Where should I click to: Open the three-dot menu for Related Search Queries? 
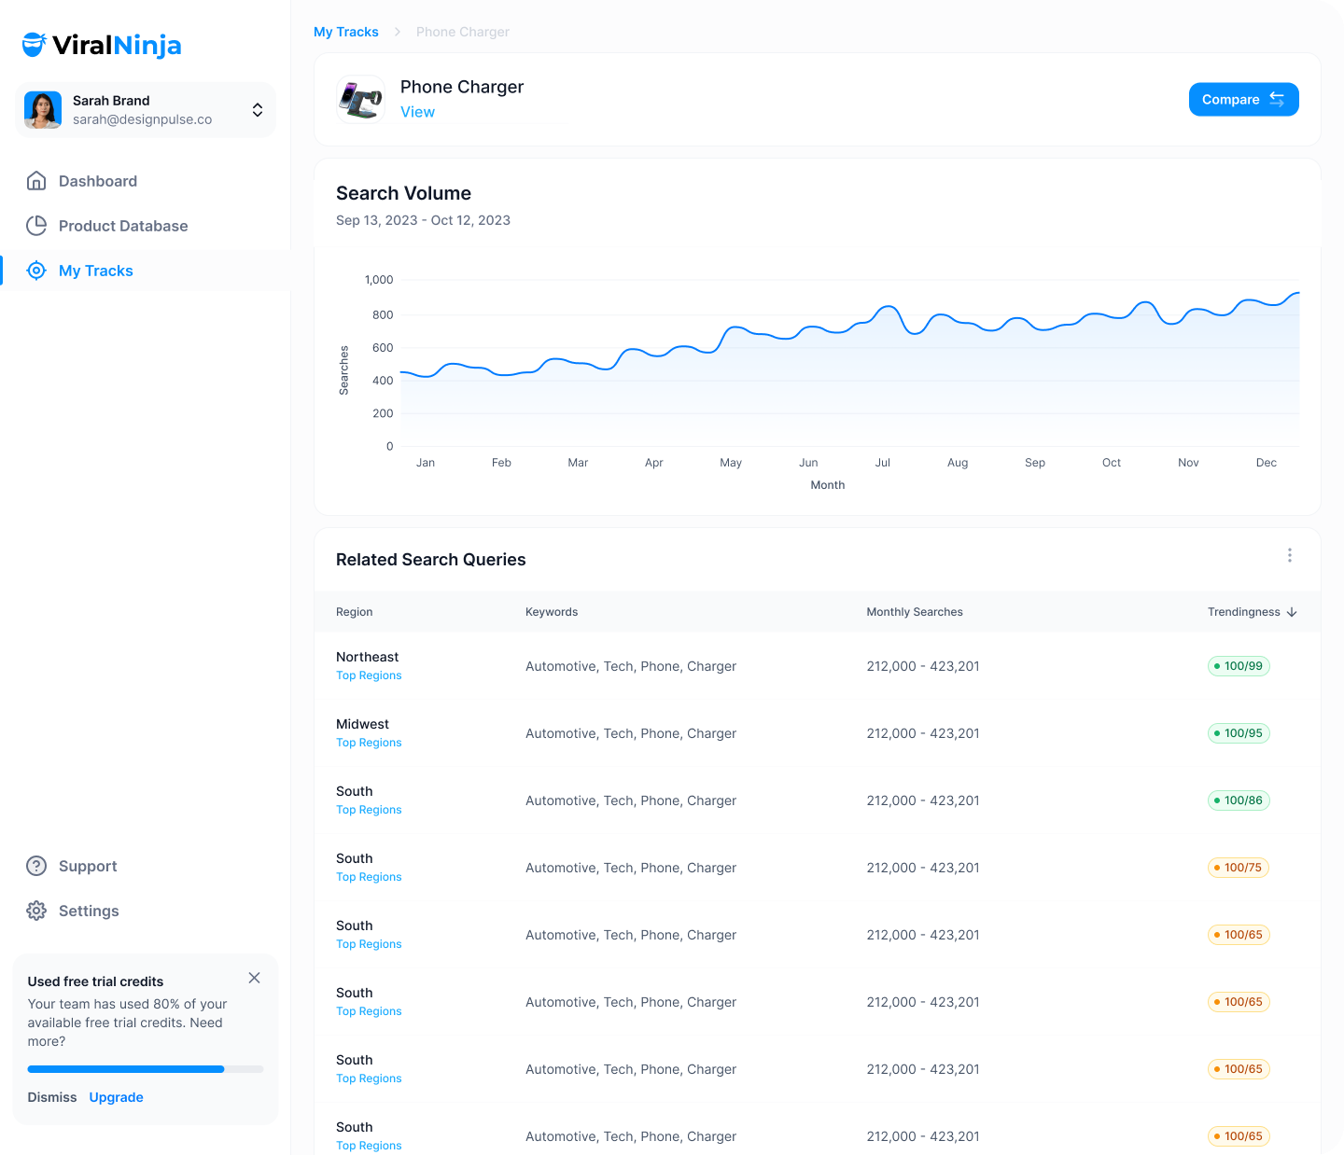point(1289,555)
